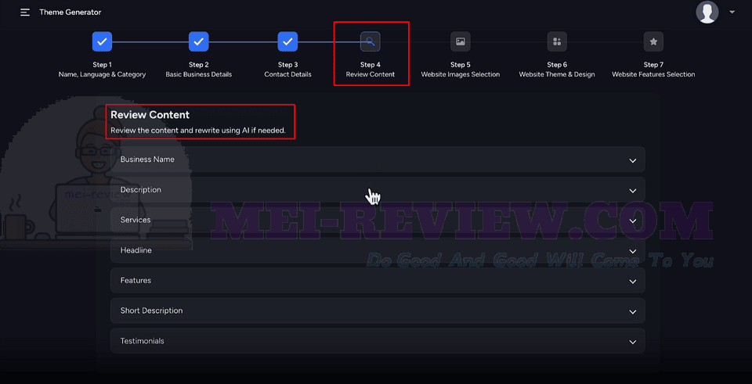Expand the Business Name chevron
Viewport: 752px width, 384px height.
[633, 160]
